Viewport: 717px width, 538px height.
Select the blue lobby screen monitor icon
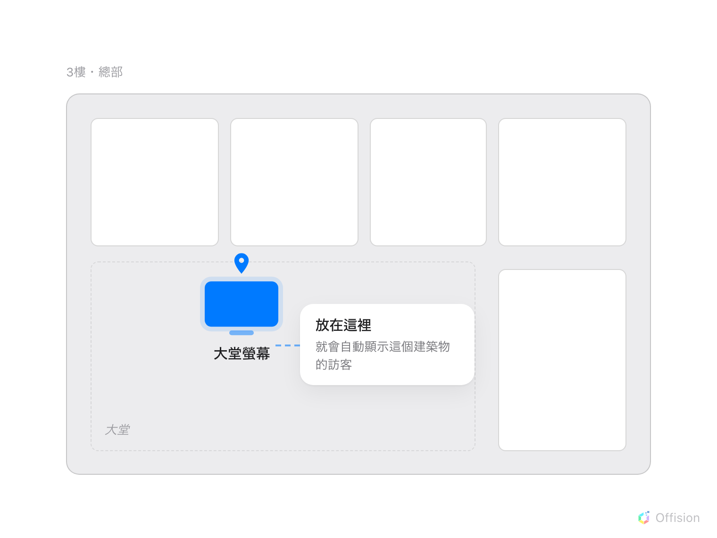242,306
